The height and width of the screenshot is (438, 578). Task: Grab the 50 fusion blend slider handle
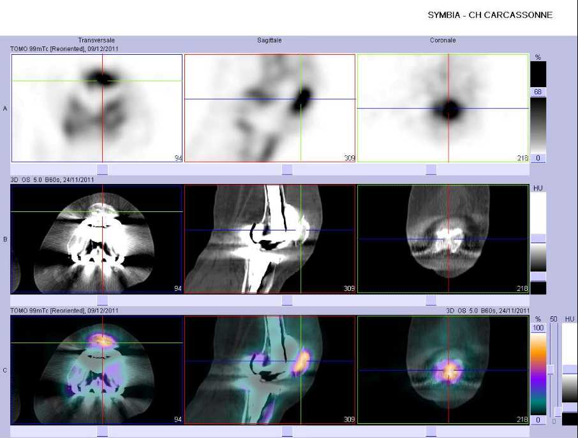[x=551, y=369]
